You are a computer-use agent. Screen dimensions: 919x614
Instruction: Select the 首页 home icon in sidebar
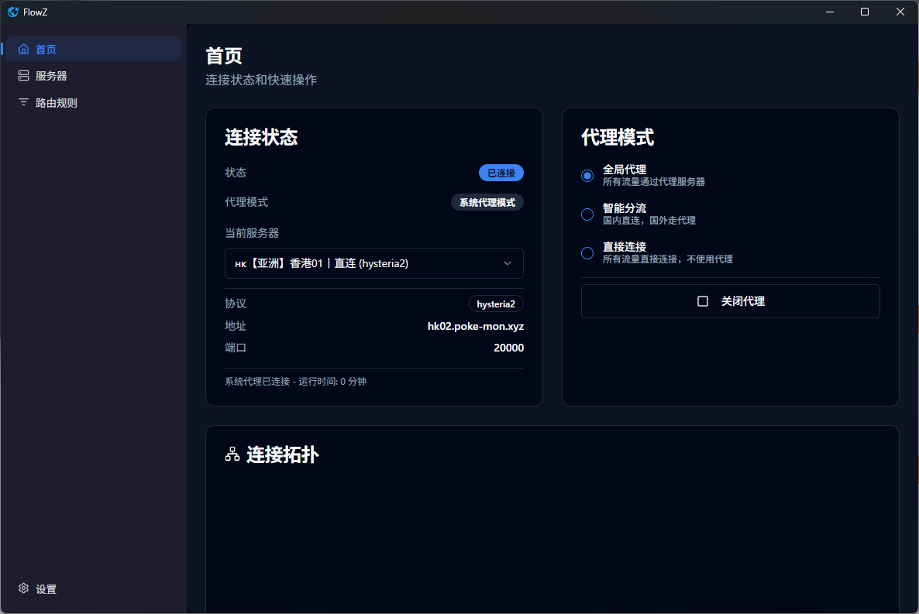coord(23,49)
